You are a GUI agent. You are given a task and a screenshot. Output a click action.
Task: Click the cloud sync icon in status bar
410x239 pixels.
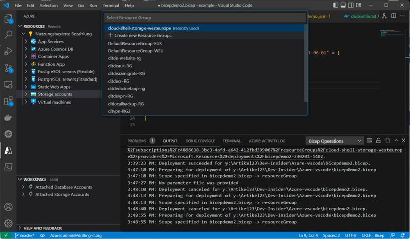[42, 235]
